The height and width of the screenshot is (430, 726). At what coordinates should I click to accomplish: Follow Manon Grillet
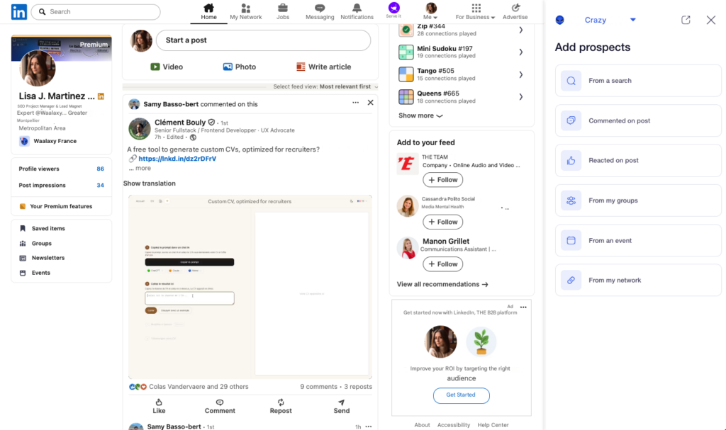click(442, 264)
